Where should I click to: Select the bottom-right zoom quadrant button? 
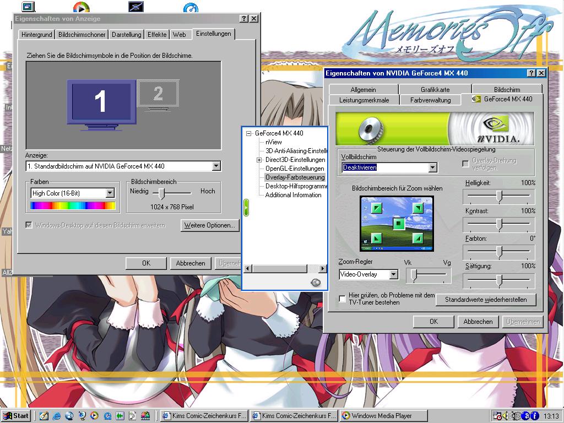pyautogui.click(x=418, y=238)
